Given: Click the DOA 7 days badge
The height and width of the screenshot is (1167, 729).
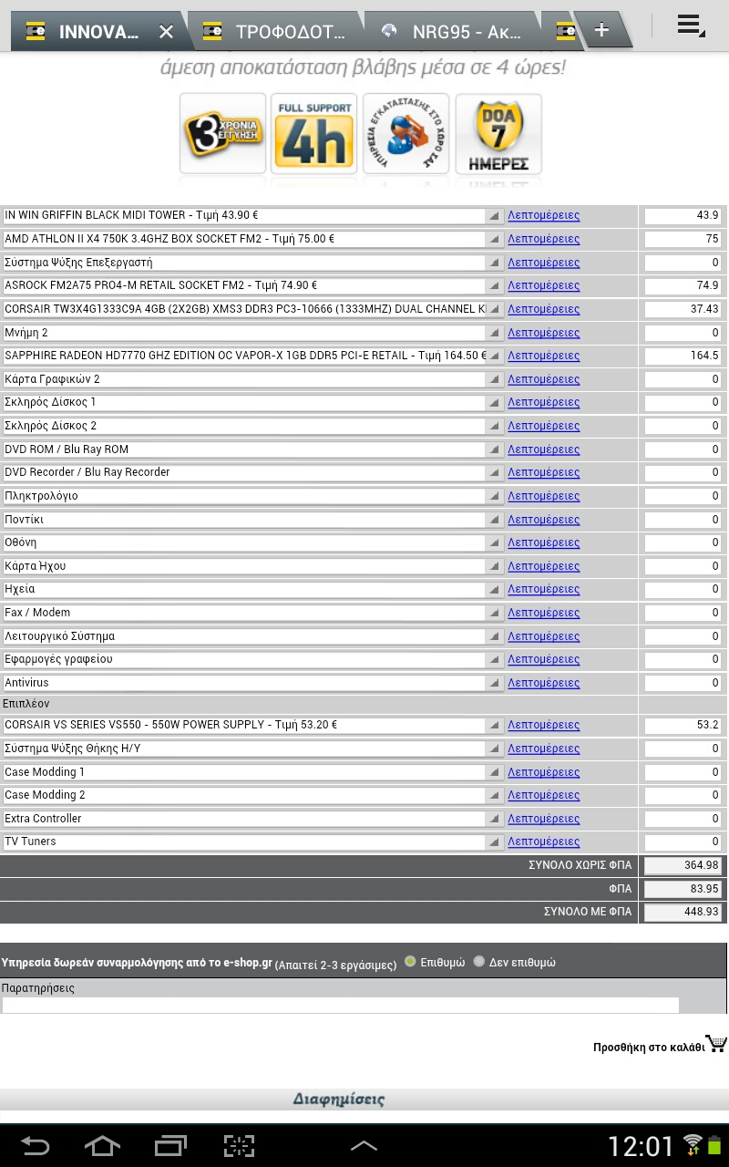Looking at the screenshot, I should pyautogui.click(x=498, y=133).
